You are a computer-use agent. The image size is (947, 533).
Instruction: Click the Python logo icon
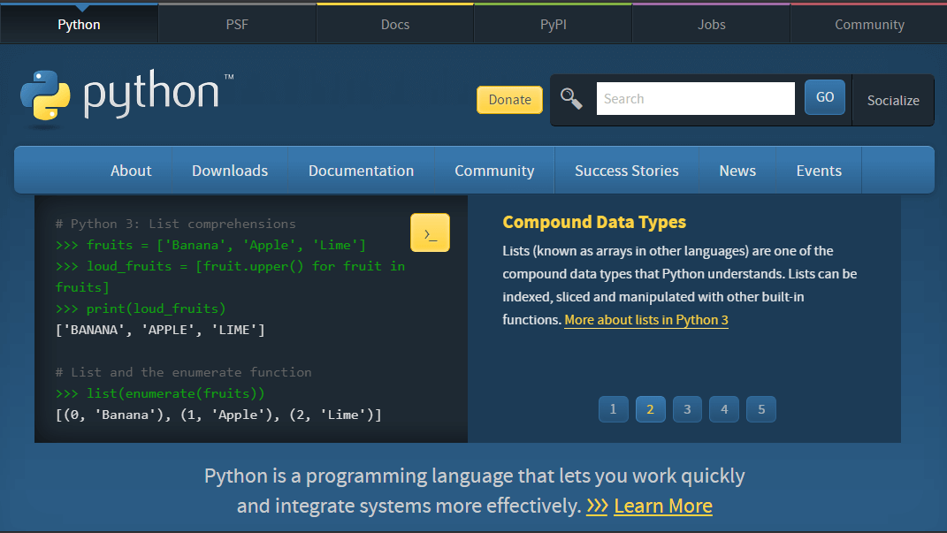45,95
